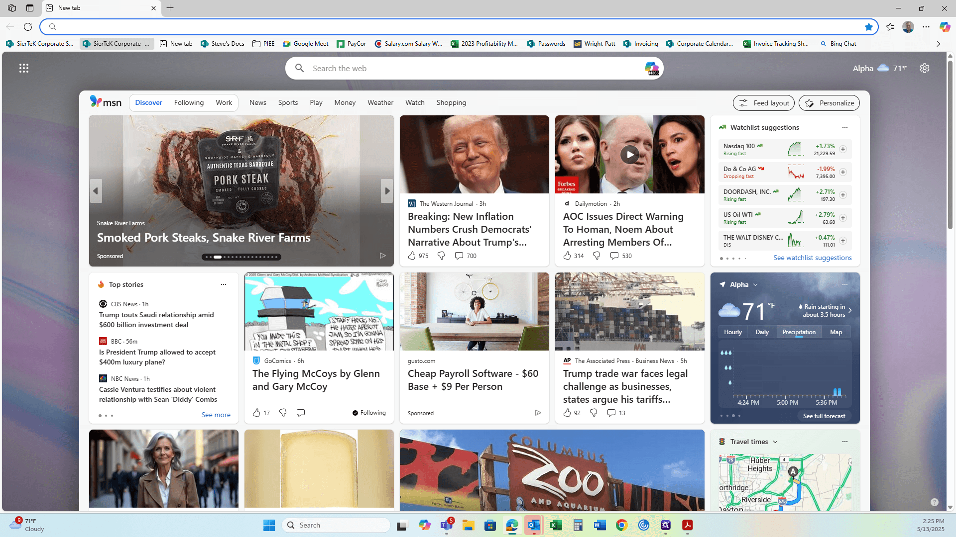The image size is (956, 537).
Task: Open the browser Favorites list icon
Action: tap(890, 27)
